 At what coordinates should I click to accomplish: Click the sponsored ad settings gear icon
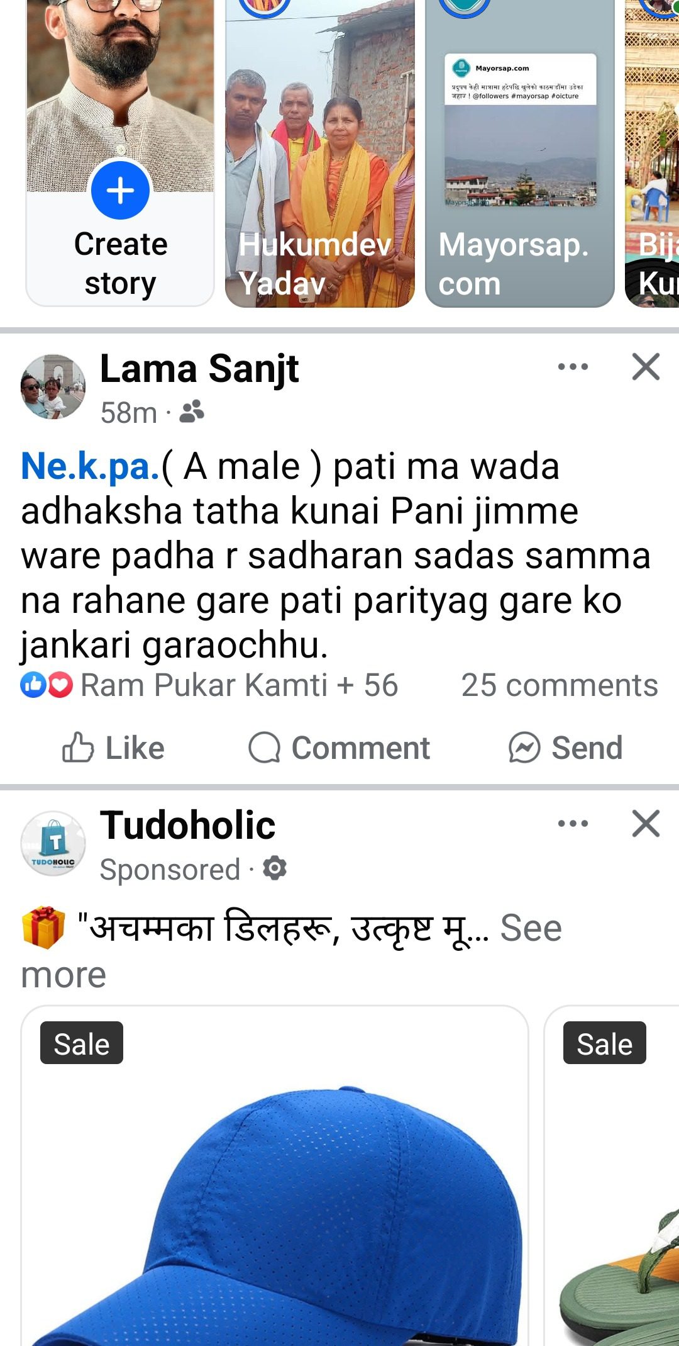[x=275, y=868]
